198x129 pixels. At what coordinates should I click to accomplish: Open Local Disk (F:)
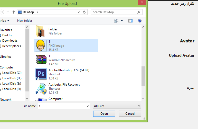(12, 89)
